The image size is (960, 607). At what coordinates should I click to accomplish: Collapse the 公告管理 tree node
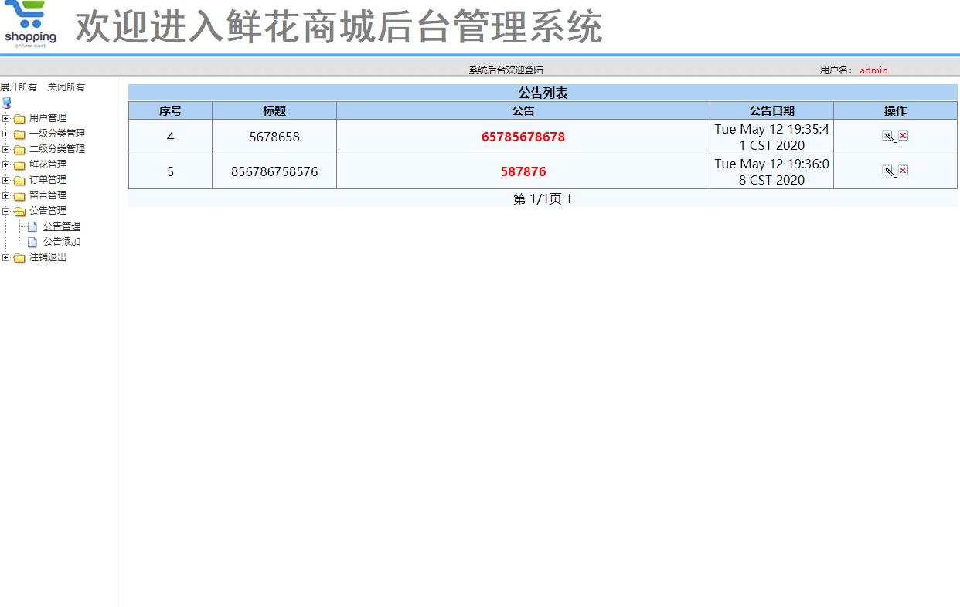(6, 210)
